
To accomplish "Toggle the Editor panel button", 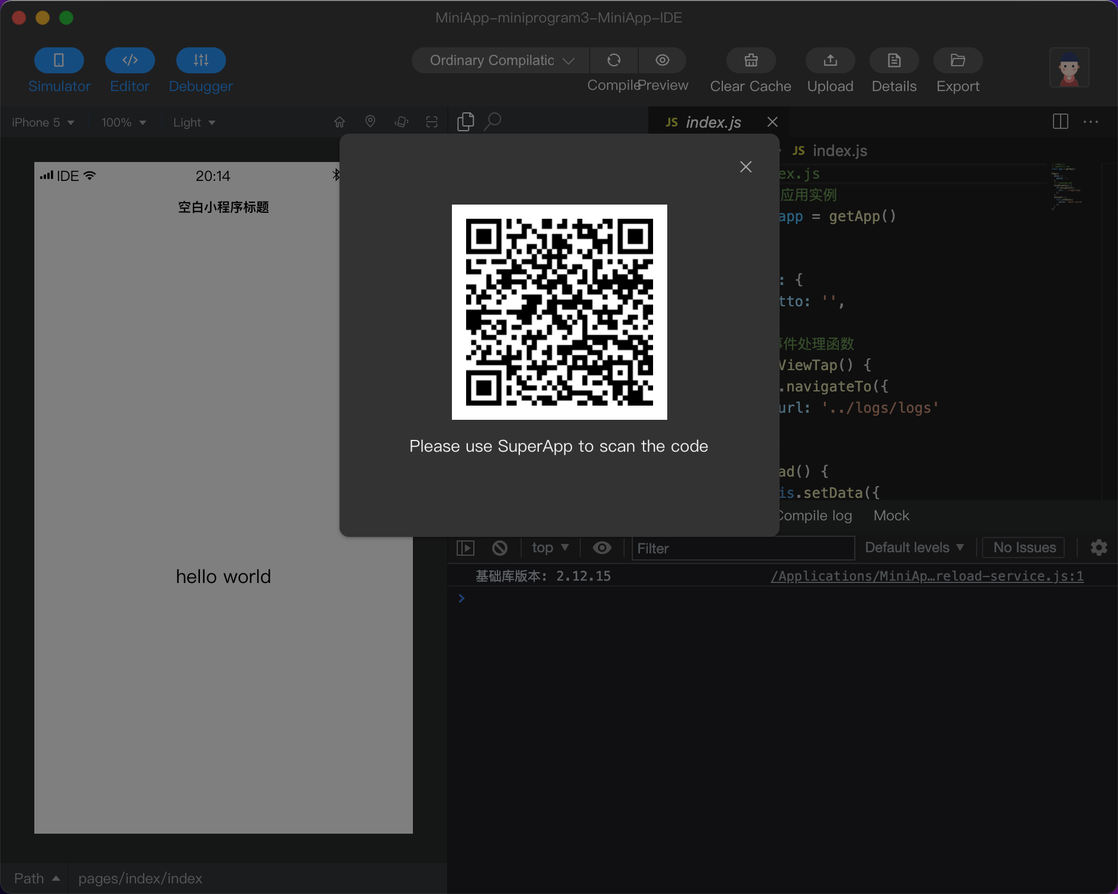I will pyautogui.click(x=130, y=60).
